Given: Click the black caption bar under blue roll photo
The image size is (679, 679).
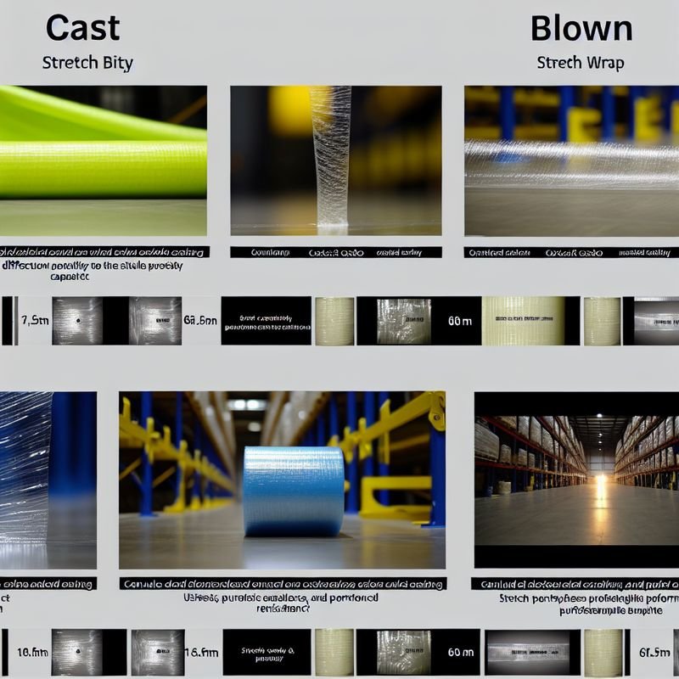Looking at the screenshot, I should (x=283, y=584).
